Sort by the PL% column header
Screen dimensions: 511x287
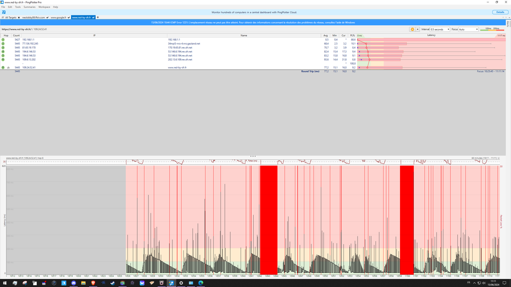click(352, 35)
